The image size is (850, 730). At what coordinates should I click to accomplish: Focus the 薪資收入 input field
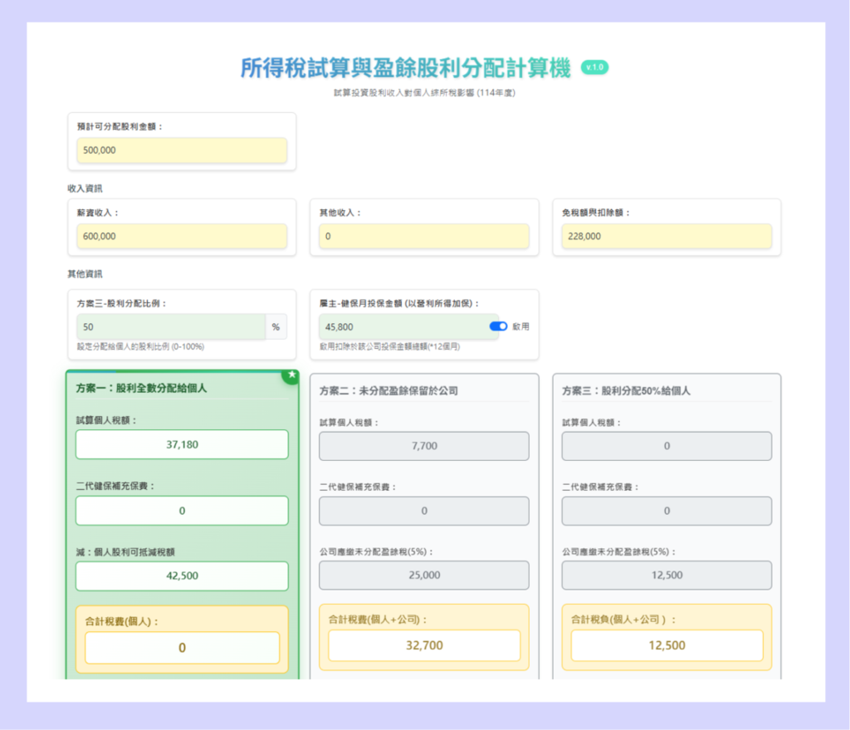(x=182, y=236)
